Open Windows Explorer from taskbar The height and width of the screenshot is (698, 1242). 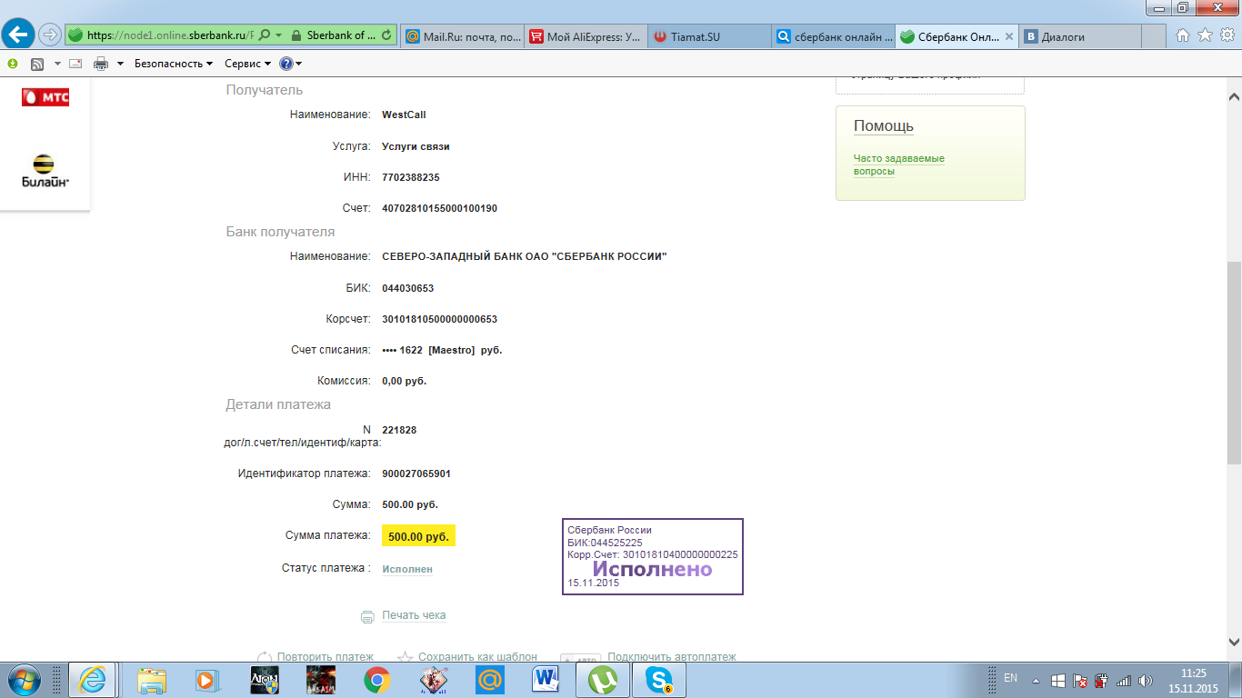point(152,680)
